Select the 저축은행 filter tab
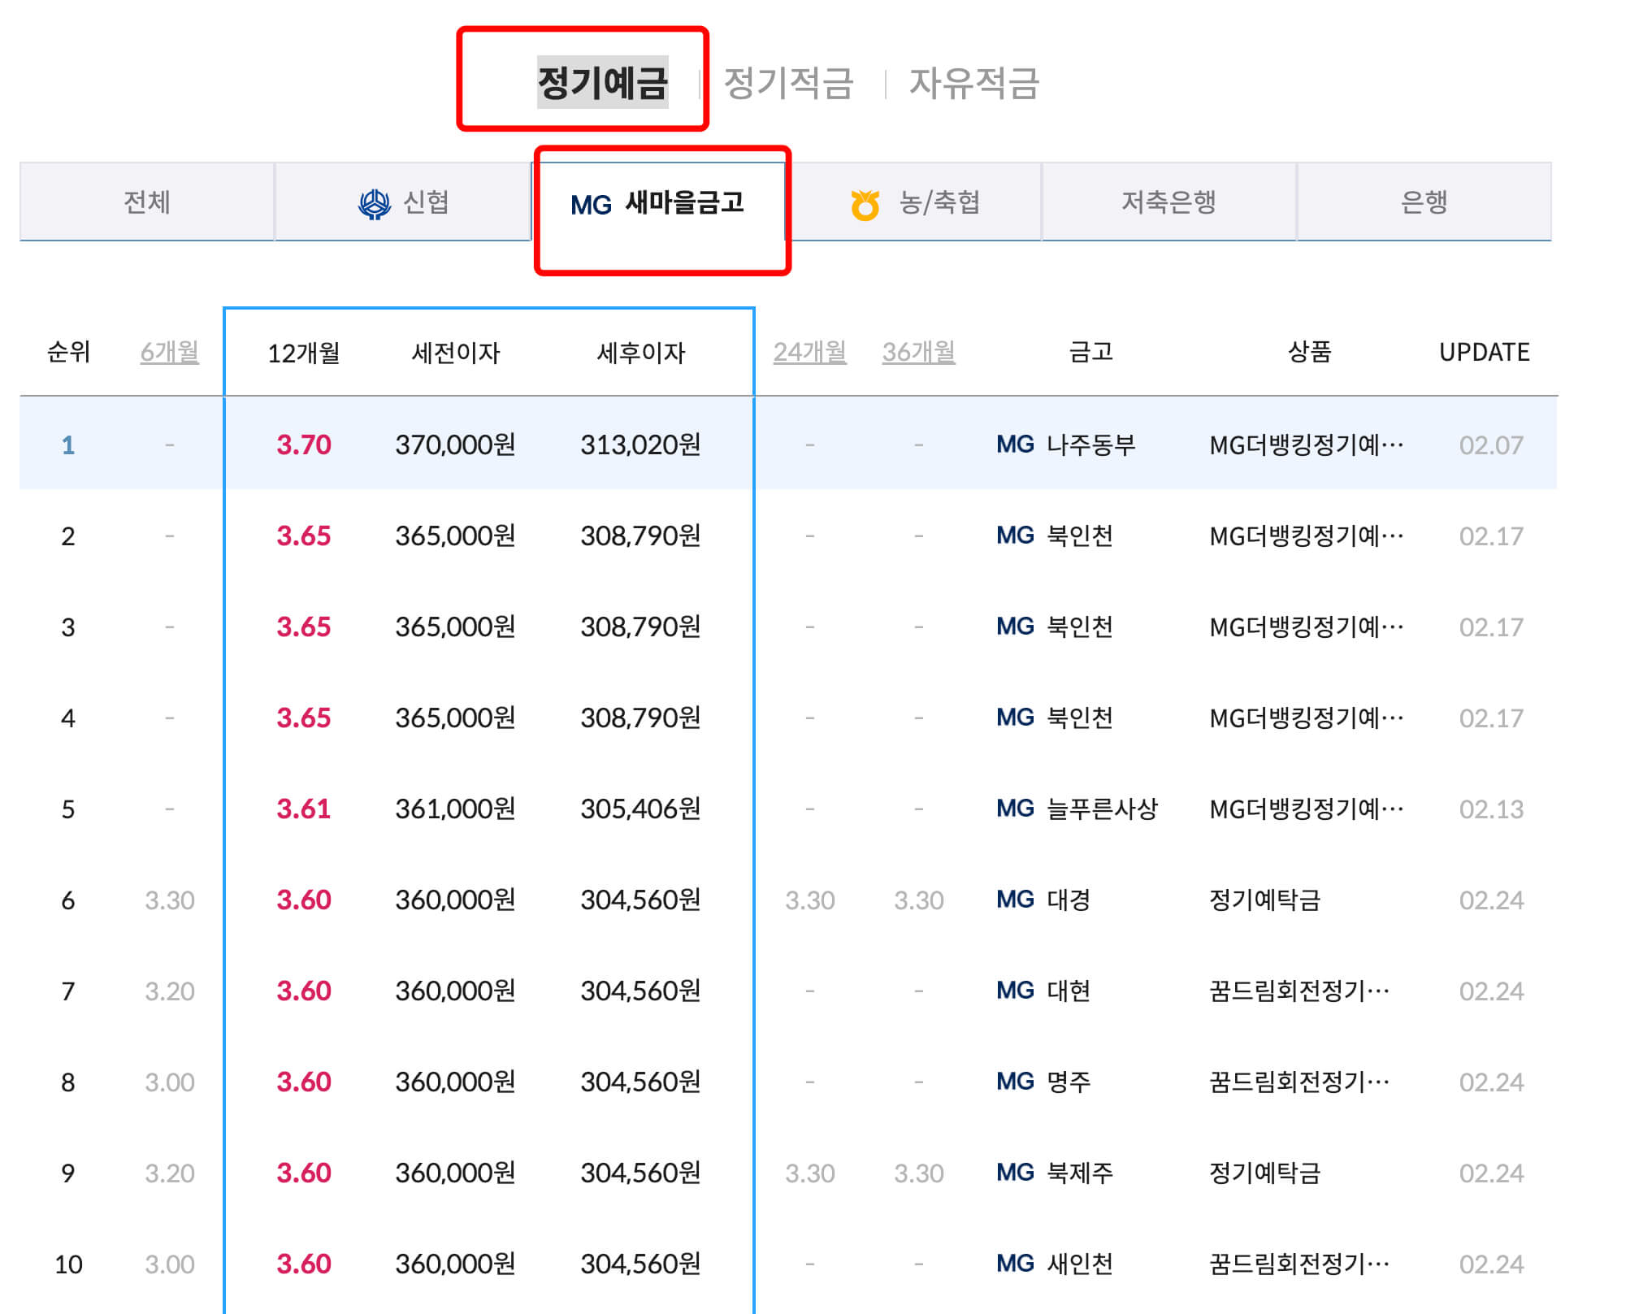 [1169, 203]
